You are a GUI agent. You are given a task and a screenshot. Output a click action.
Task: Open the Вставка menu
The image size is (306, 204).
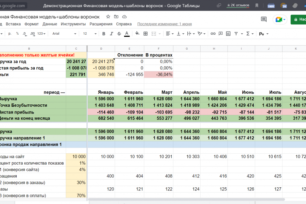tap(13, 24)
